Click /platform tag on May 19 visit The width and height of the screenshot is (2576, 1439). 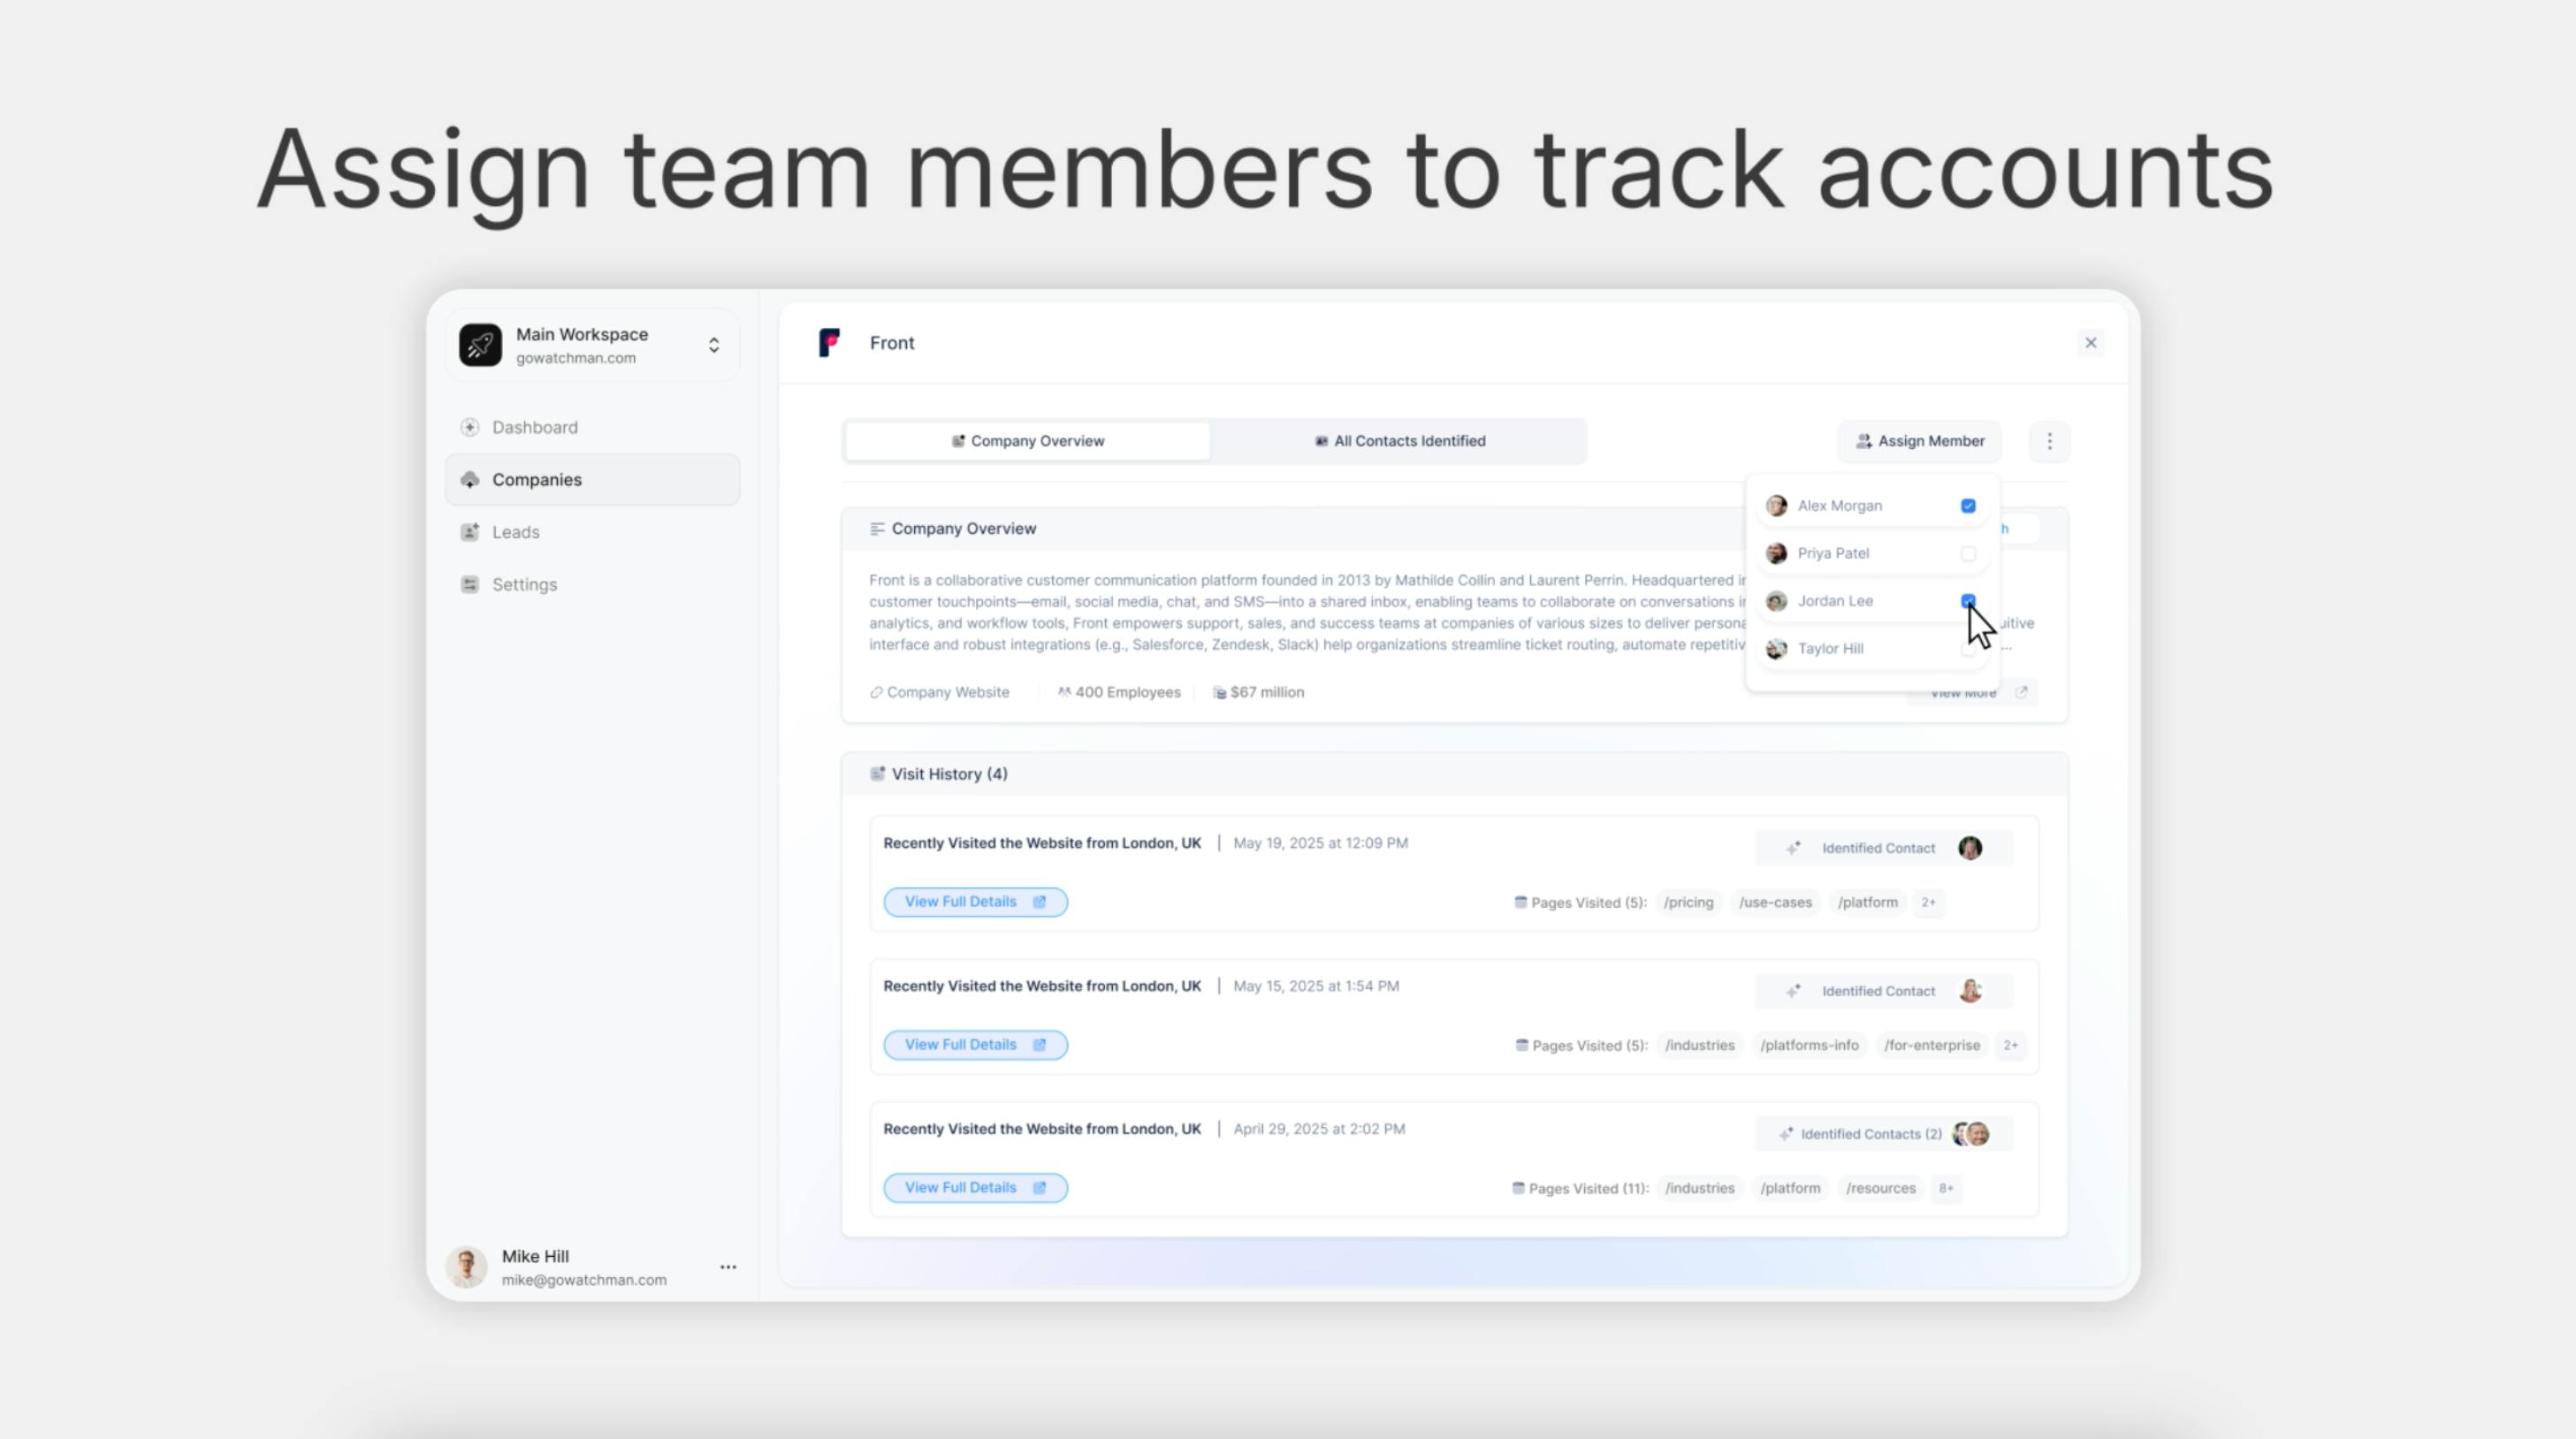[1867, 902]
